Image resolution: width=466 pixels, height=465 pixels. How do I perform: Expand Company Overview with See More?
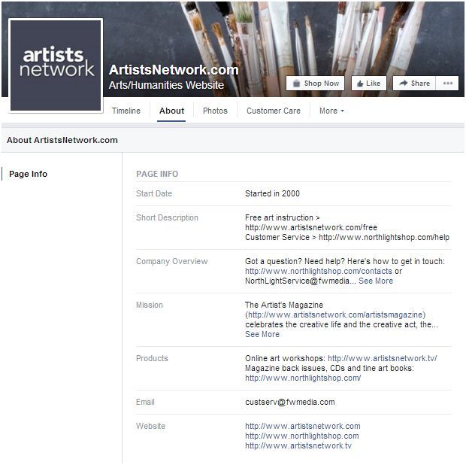coord(376,281)
